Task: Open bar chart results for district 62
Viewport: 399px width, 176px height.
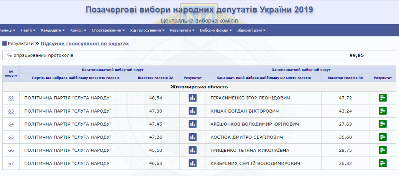Action: pos(193,98)
